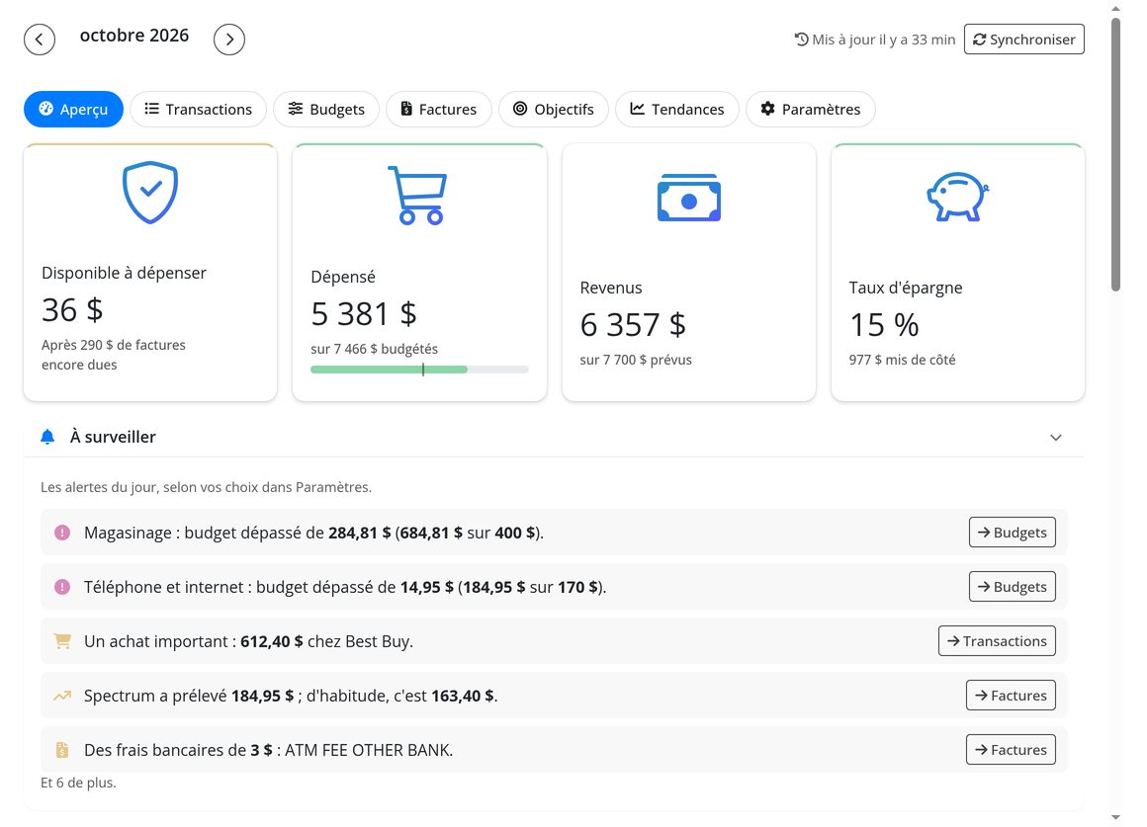Advance to next month with right arrow

[229, 40]
